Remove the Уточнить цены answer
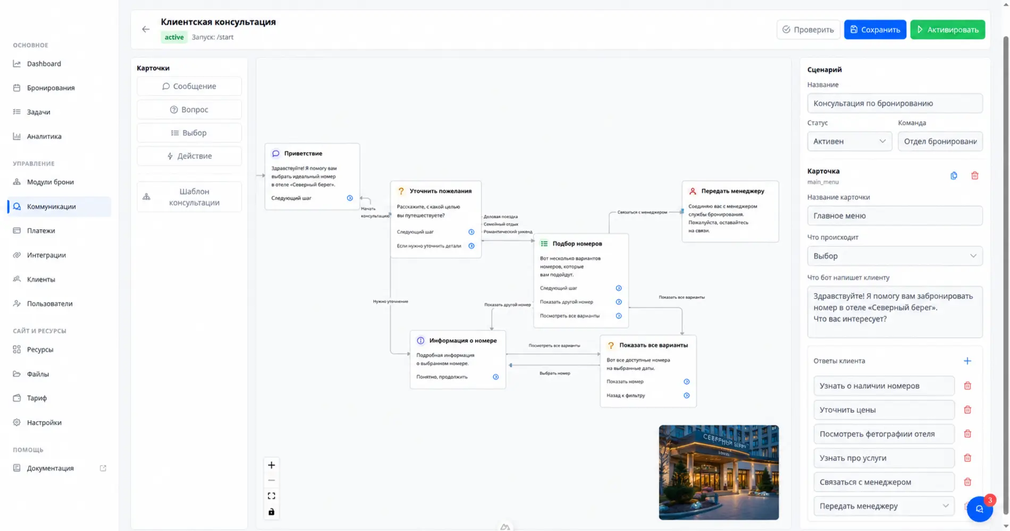This screenshot has width=1010, height=531. tap(967, 410)
